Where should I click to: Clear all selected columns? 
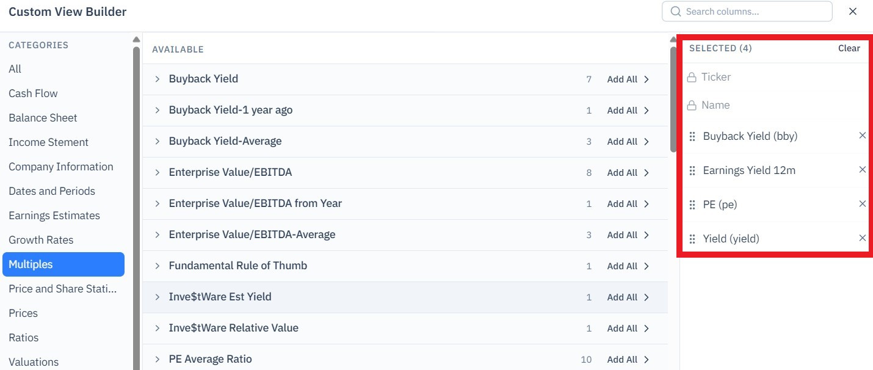(x=849, y=48)
